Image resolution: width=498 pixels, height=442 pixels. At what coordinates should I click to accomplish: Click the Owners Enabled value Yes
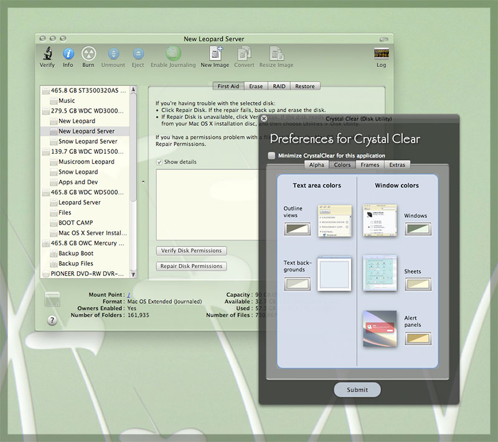132,308
